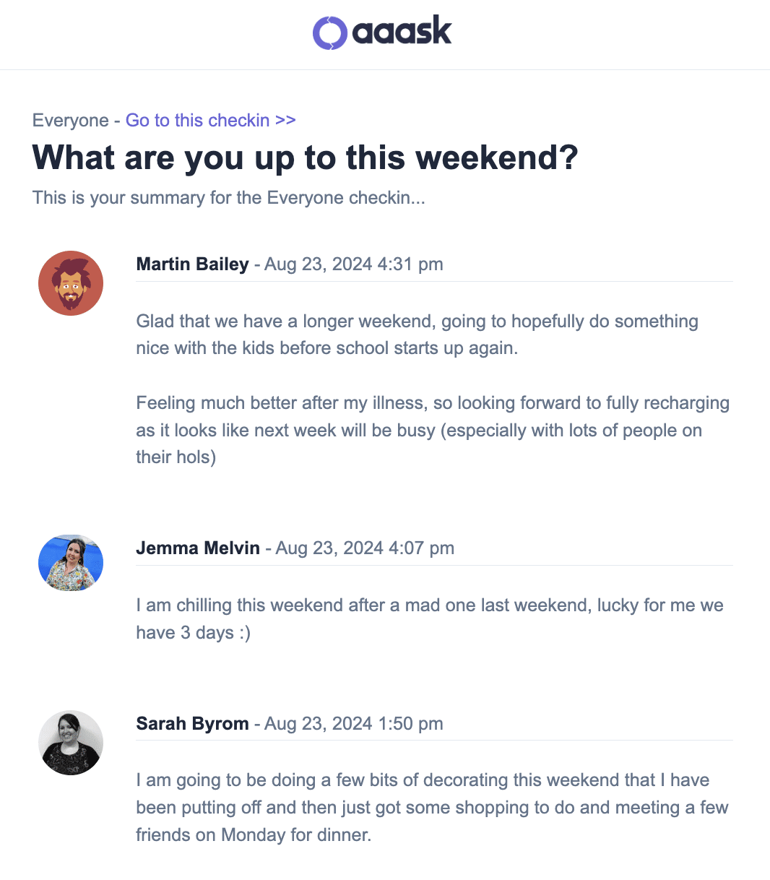Click the 'What are you up to this weekend?' heading
Screen dimensions: 770x880
coord(306,158)
